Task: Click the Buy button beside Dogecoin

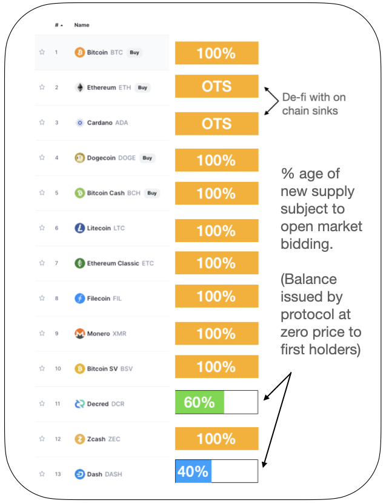Action: point(147,158)
